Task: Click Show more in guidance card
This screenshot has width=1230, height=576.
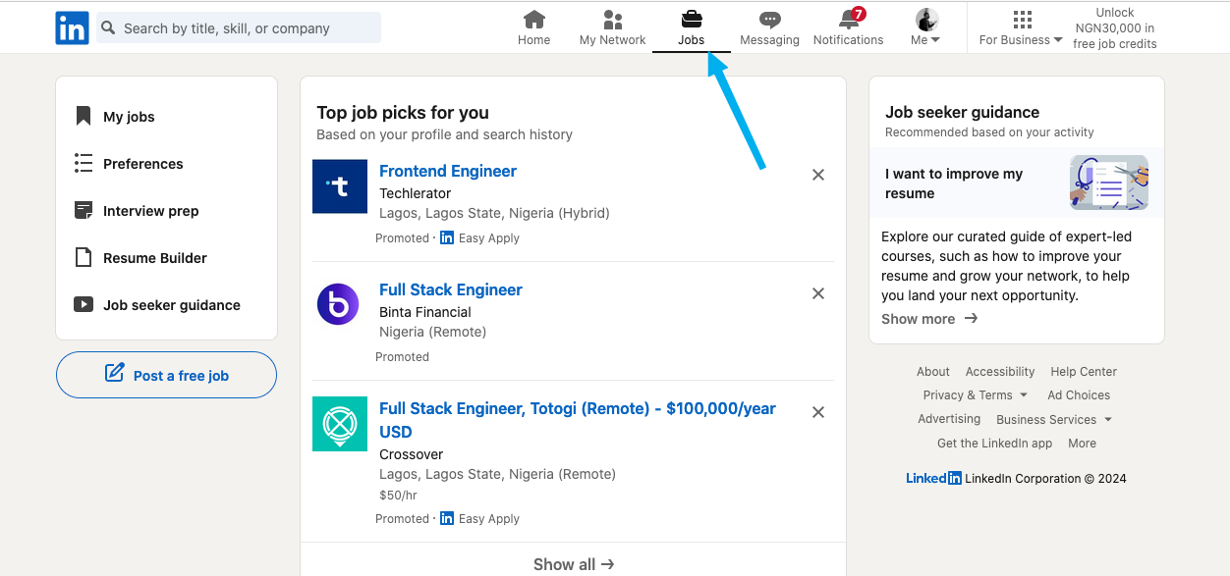Action: (929, 319)
